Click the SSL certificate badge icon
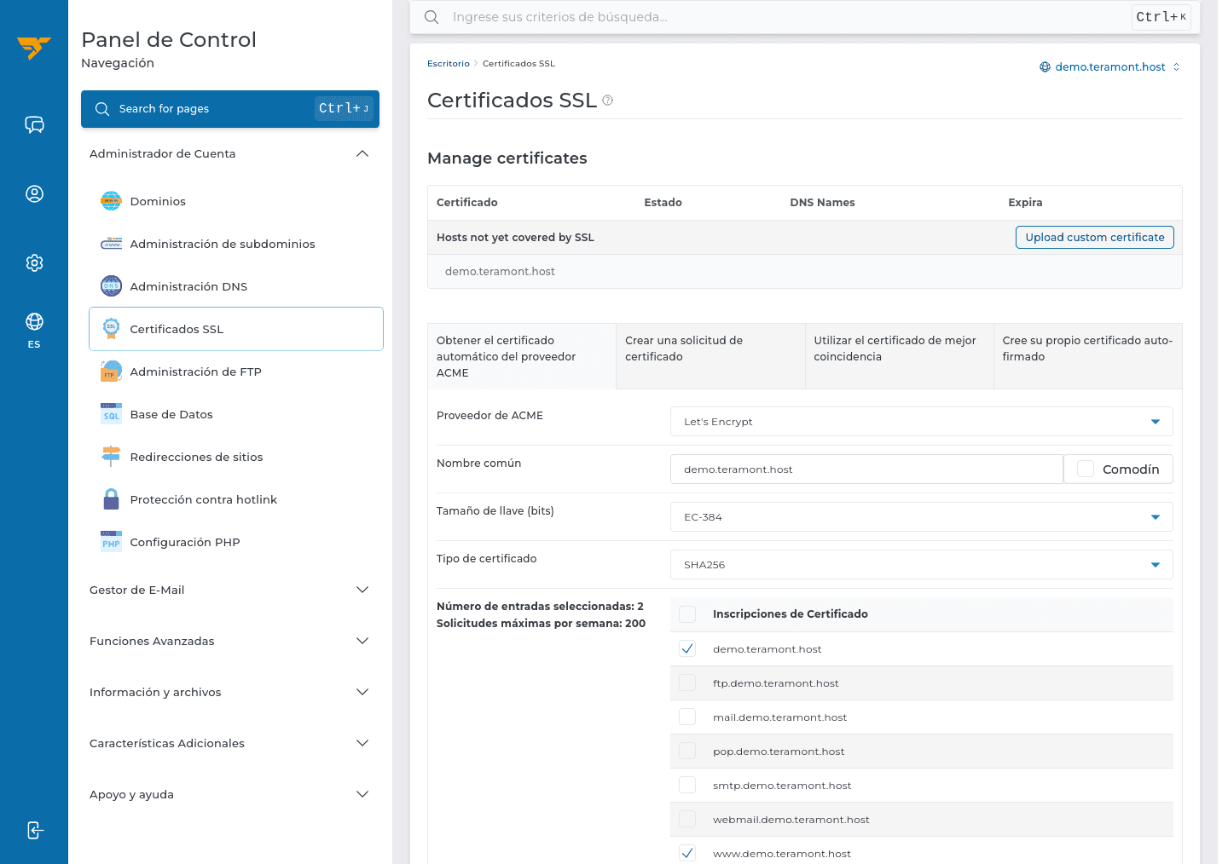This screenshot has height=864, width=1228. [x=112, y=329]
